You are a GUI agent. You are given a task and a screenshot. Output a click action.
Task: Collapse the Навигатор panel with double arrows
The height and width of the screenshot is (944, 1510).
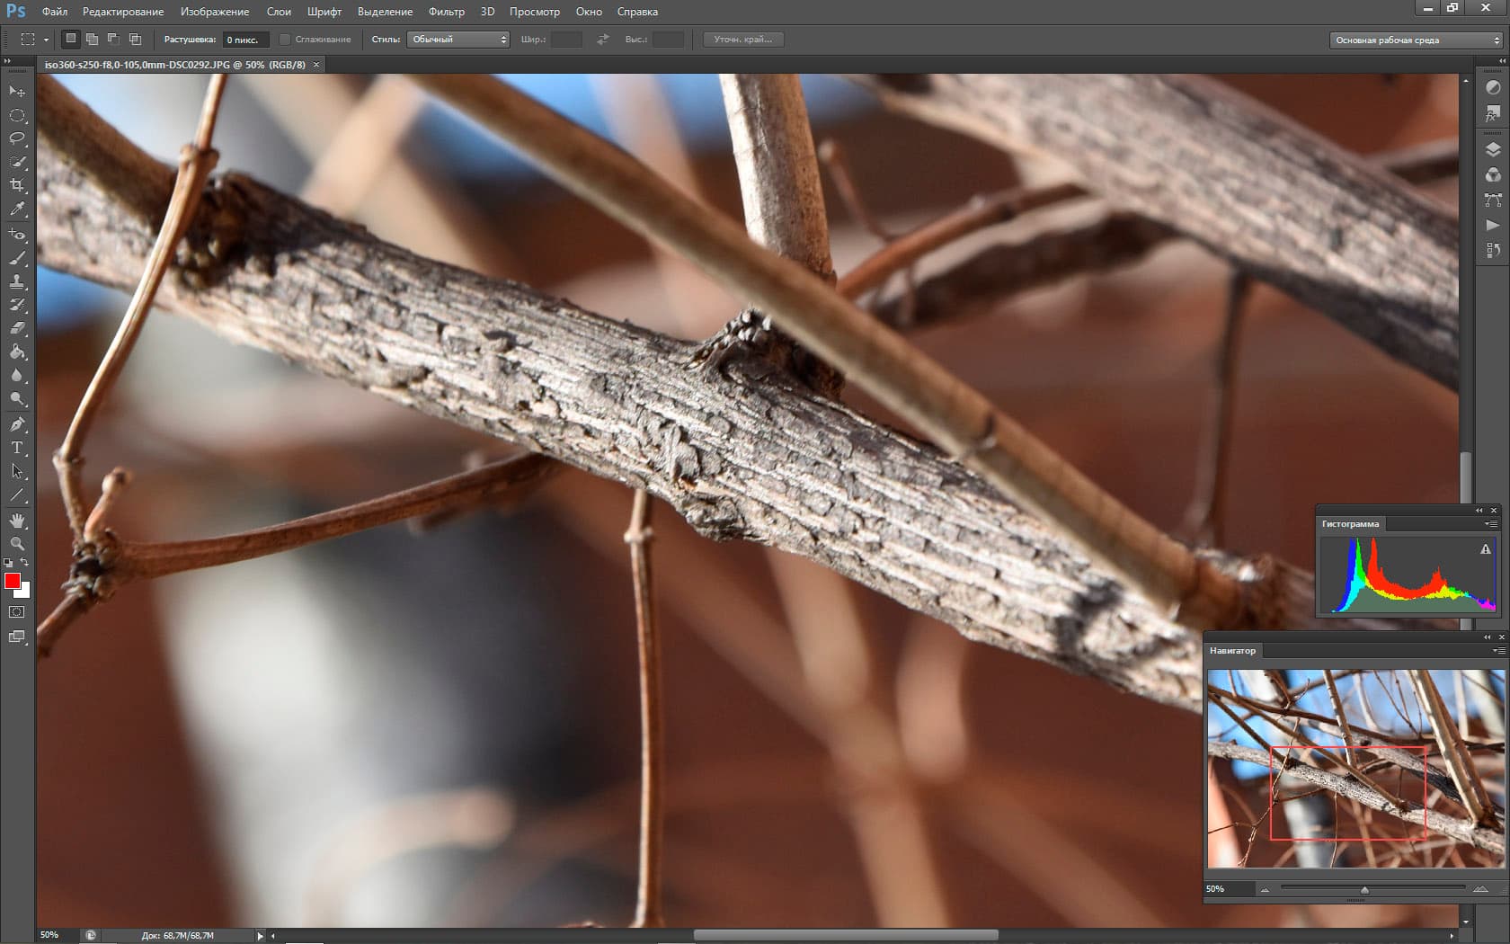(x=1487, y=637)
